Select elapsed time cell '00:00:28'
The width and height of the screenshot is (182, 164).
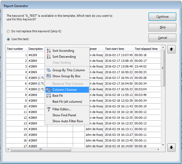pyautogui.click(x=147, y=78)
